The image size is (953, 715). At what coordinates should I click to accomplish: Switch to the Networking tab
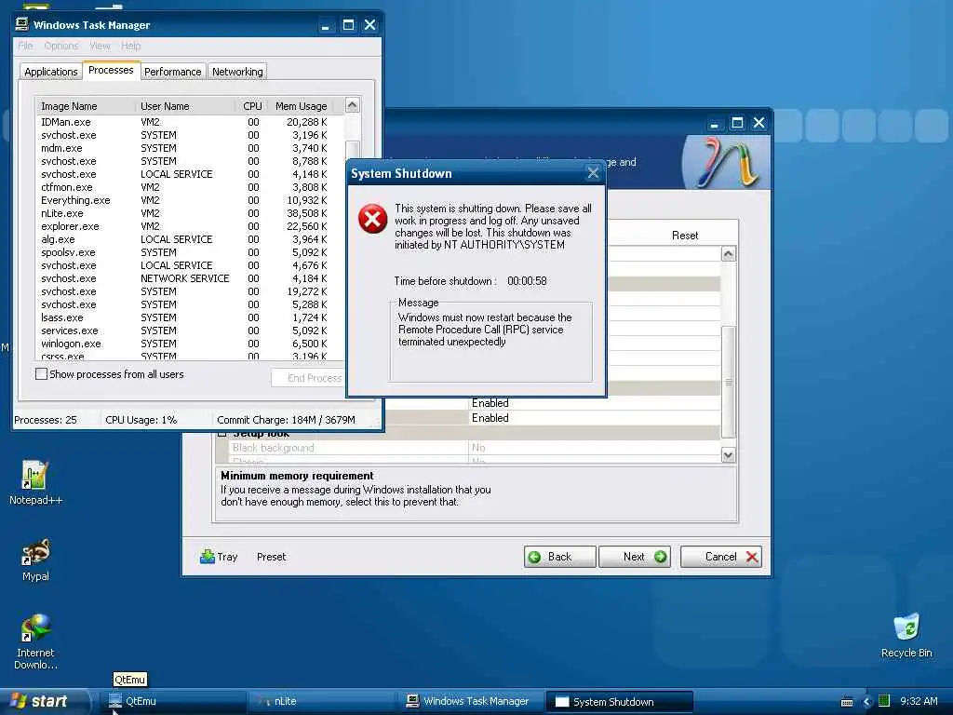(x=237, y=72)
